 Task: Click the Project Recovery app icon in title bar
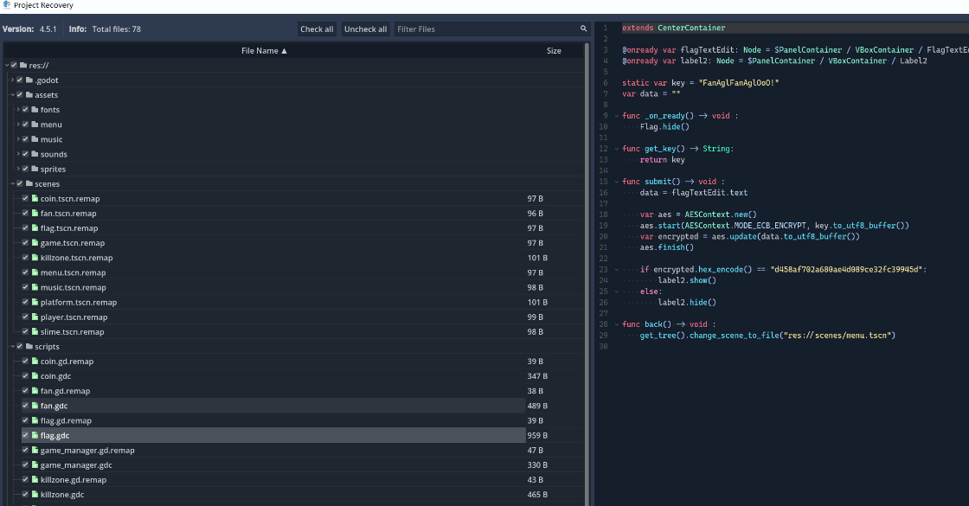click(7, 5)
